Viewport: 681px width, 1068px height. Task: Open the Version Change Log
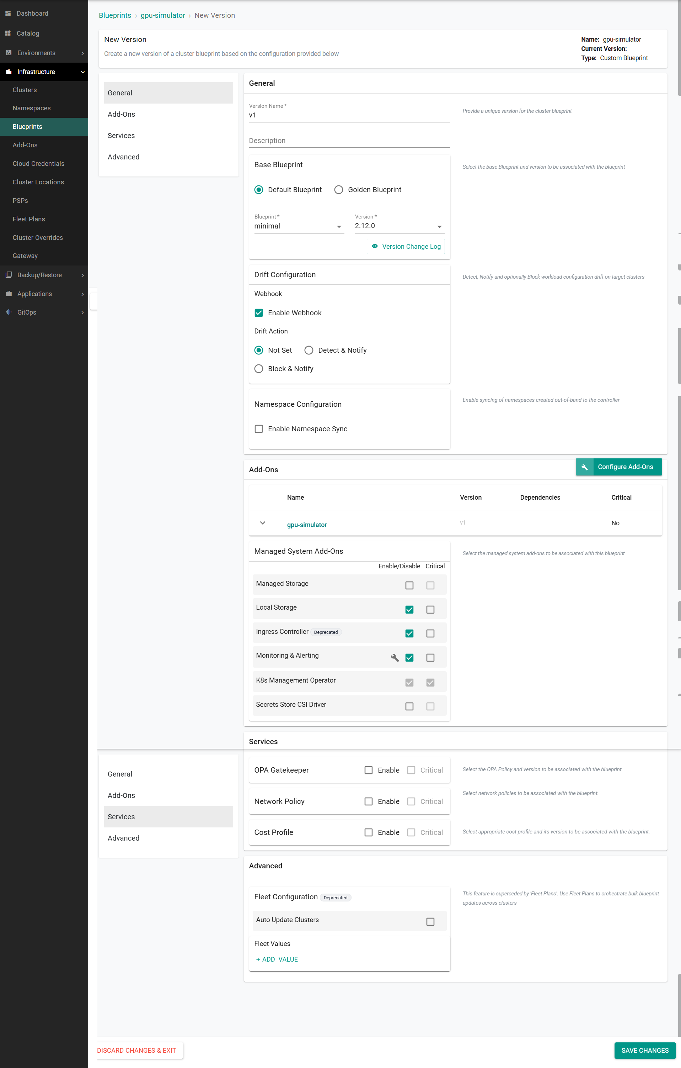[x=406, y=247]
